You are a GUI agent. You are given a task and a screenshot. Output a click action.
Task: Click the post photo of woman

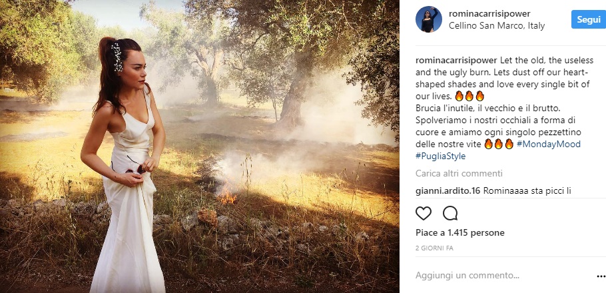pos(200,146)
